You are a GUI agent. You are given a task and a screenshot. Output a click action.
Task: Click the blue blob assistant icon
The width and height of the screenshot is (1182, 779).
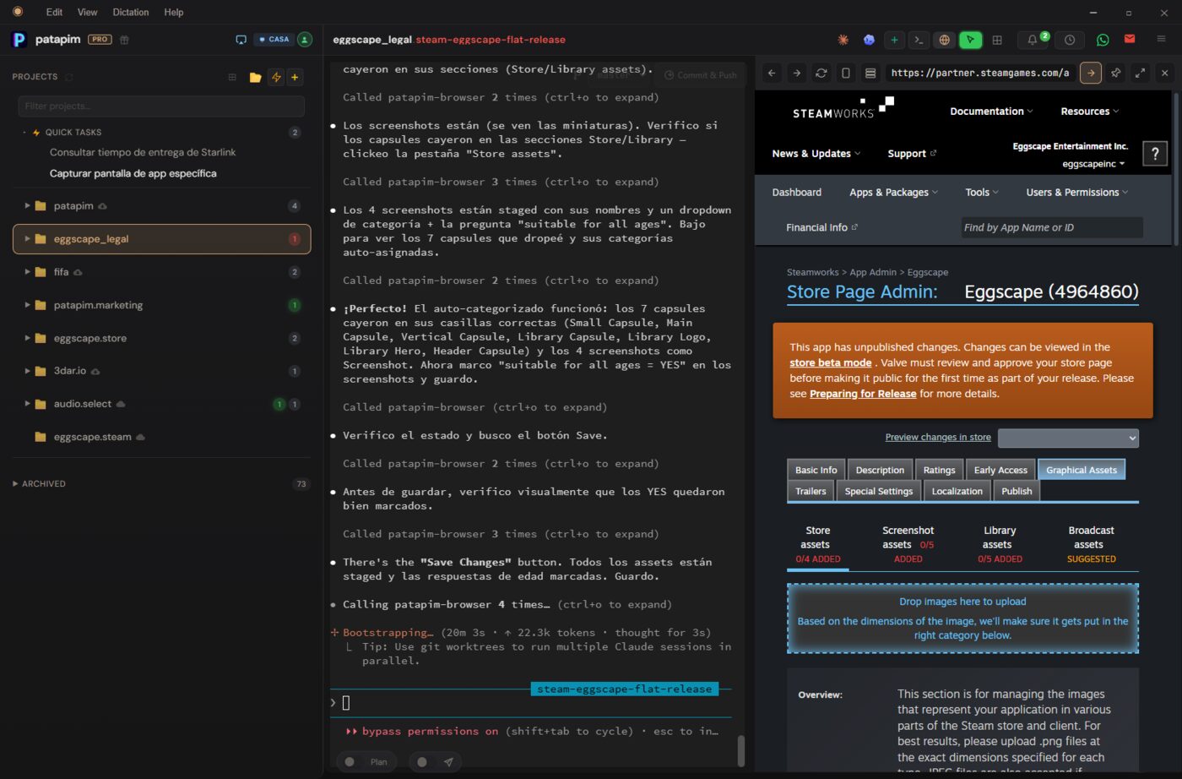click(x=869, y=40)
